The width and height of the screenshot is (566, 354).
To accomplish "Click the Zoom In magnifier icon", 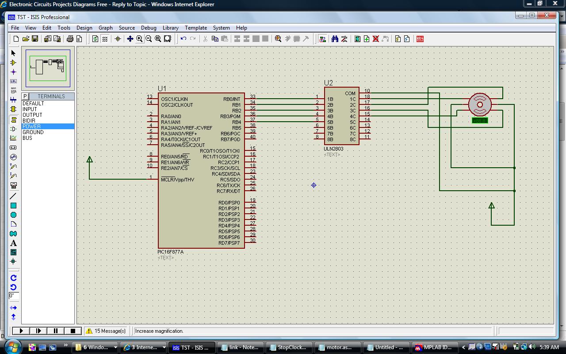I will 139,39.
